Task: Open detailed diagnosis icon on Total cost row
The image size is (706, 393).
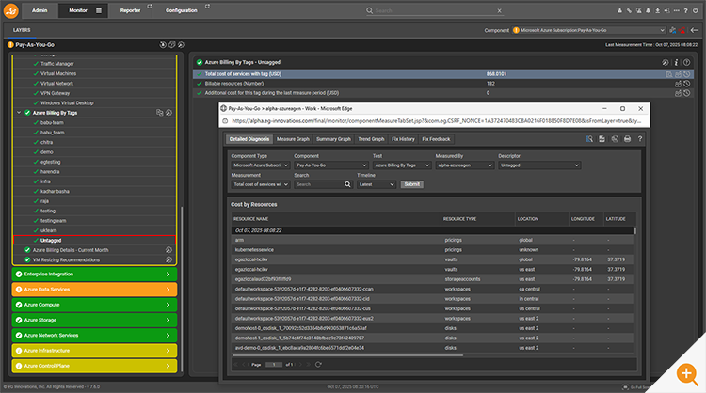Action: pos(669,74)
